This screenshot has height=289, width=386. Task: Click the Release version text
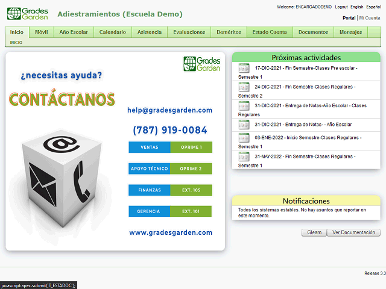point(375,273)
